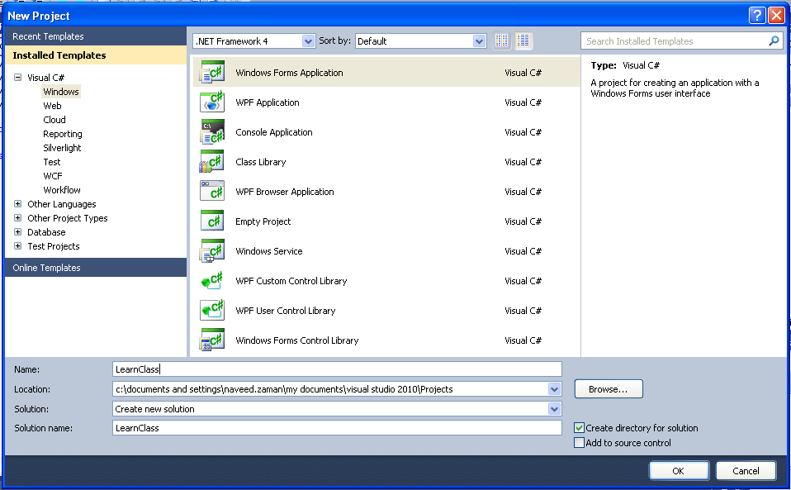Switch to medium icons list view
This screenshot has height=490, width=791.
(x=523, y=40)
